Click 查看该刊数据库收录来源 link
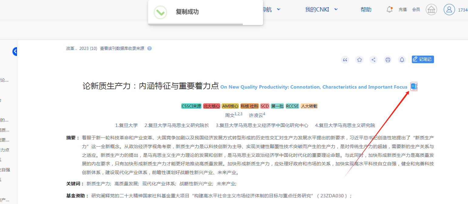This screenshot has width=468, height=204. [x=122, y=48]
